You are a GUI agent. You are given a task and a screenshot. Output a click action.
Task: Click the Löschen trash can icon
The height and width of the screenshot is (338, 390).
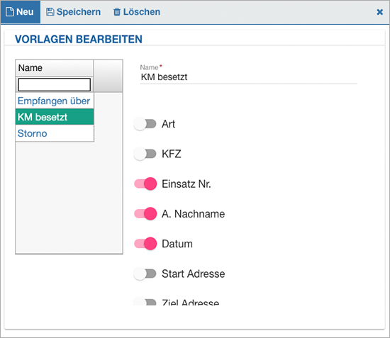[117, 11]
